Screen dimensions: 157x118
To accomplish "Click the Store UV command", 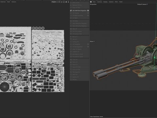I will [x=79, y=74].
